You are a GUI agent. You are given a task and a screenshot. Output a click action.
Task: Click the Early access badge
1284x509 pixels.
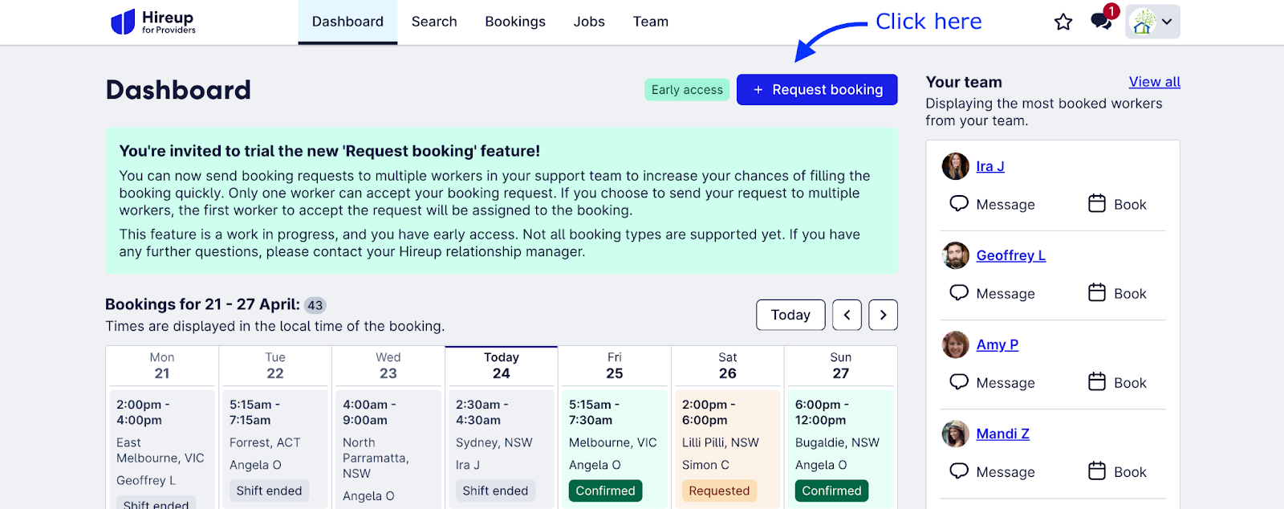point(686,89)
